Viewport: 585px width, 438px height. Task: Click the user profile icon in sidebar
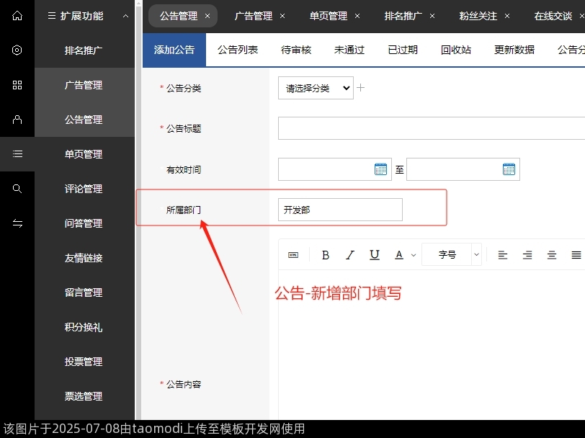17,120
